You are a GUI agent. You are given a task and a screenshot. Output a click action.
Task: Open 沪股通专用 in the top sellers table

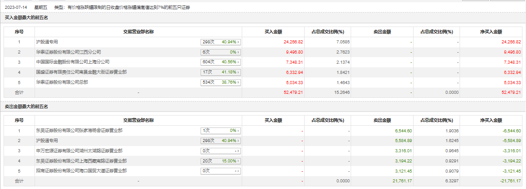point(47,141)
